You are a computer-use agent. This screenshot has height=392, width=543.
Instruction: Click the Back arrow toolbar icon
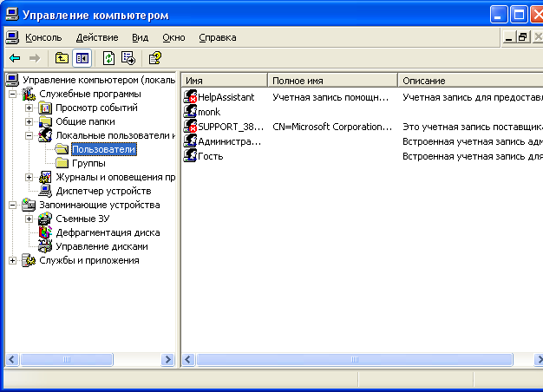click(x=15, y=58)
